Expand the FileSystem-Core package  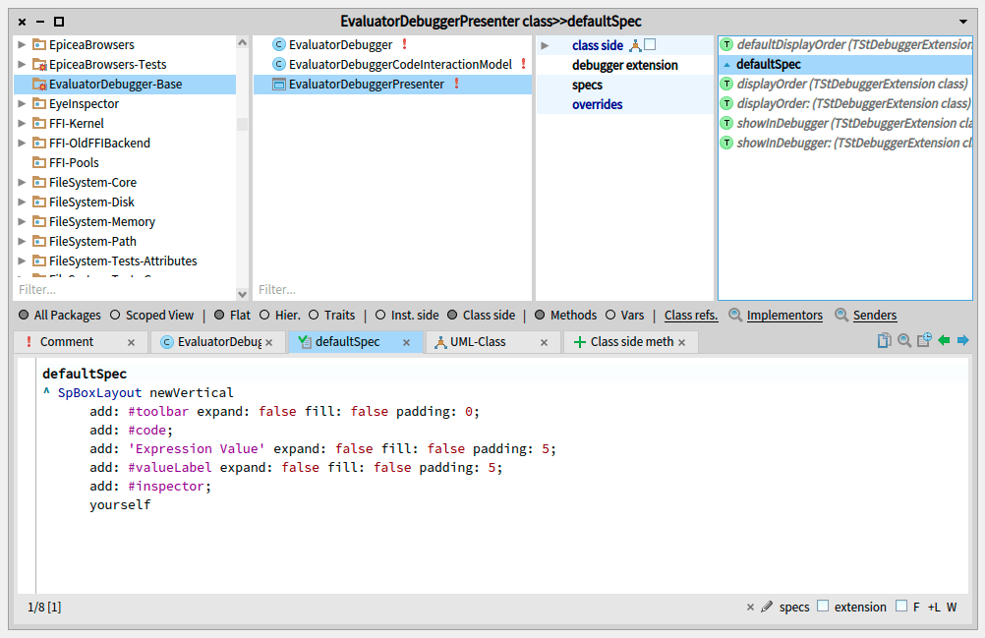(x=23, y=183)
